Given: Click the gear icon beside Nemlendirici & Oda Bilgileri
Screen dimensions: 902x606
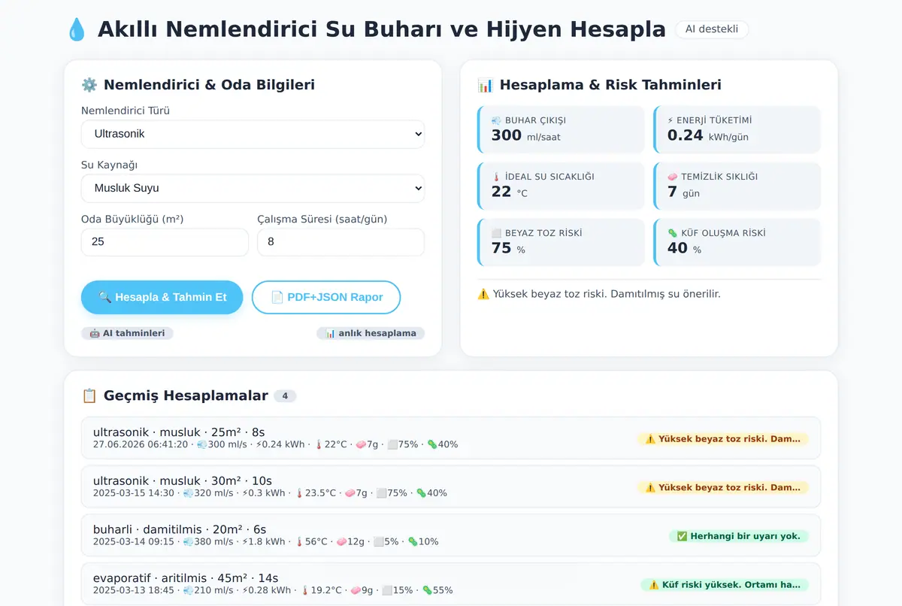Looking at the screenshot, I should pos(89,85).
